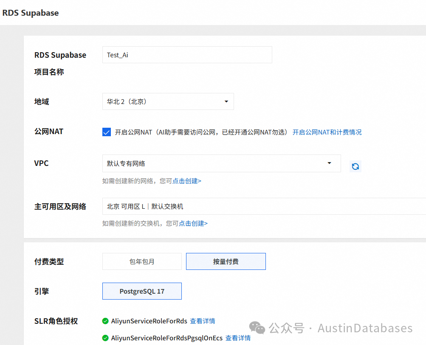Uncheck the 开启公网NAT checkbox
Screen dimensions: 426x345
coord(107,132)
